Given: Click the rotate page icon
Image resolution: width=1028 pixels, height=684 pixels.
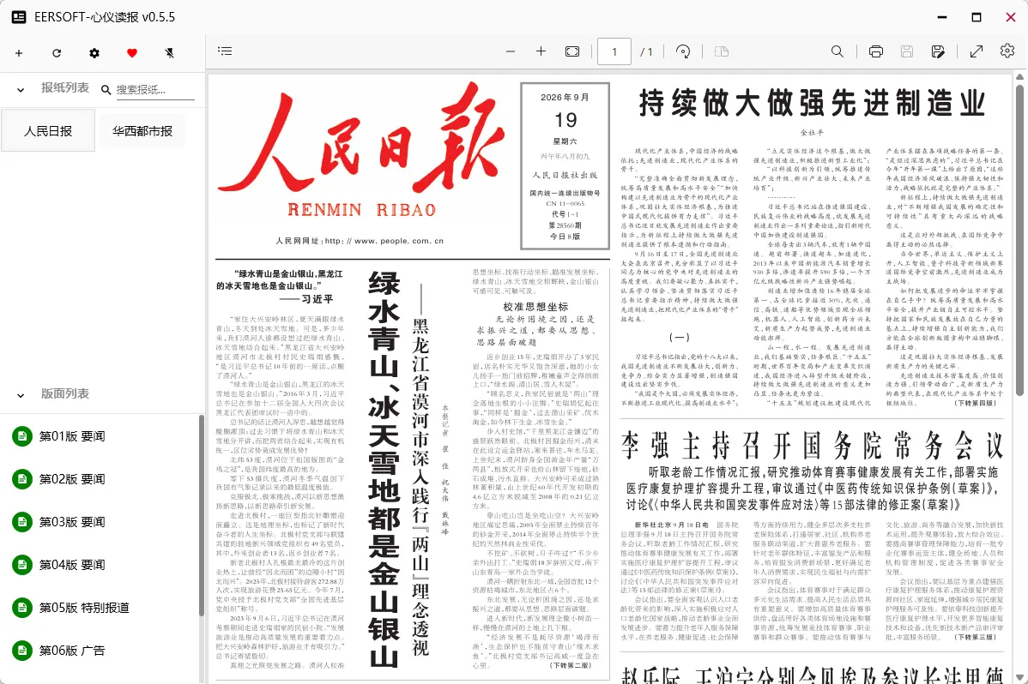Looking at the screenshot, I should pyautogui.click(x=683, y=51).
